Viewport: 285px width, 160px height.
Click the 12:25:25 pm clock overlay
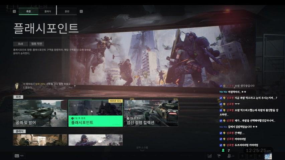pyautogui.click(x=258, y=150)
